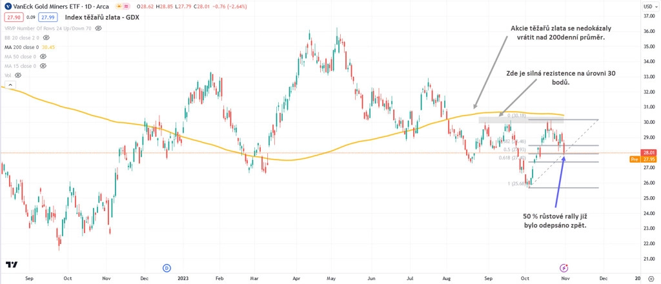Collapse the indicator legend with the chevron

pos(10,85)
